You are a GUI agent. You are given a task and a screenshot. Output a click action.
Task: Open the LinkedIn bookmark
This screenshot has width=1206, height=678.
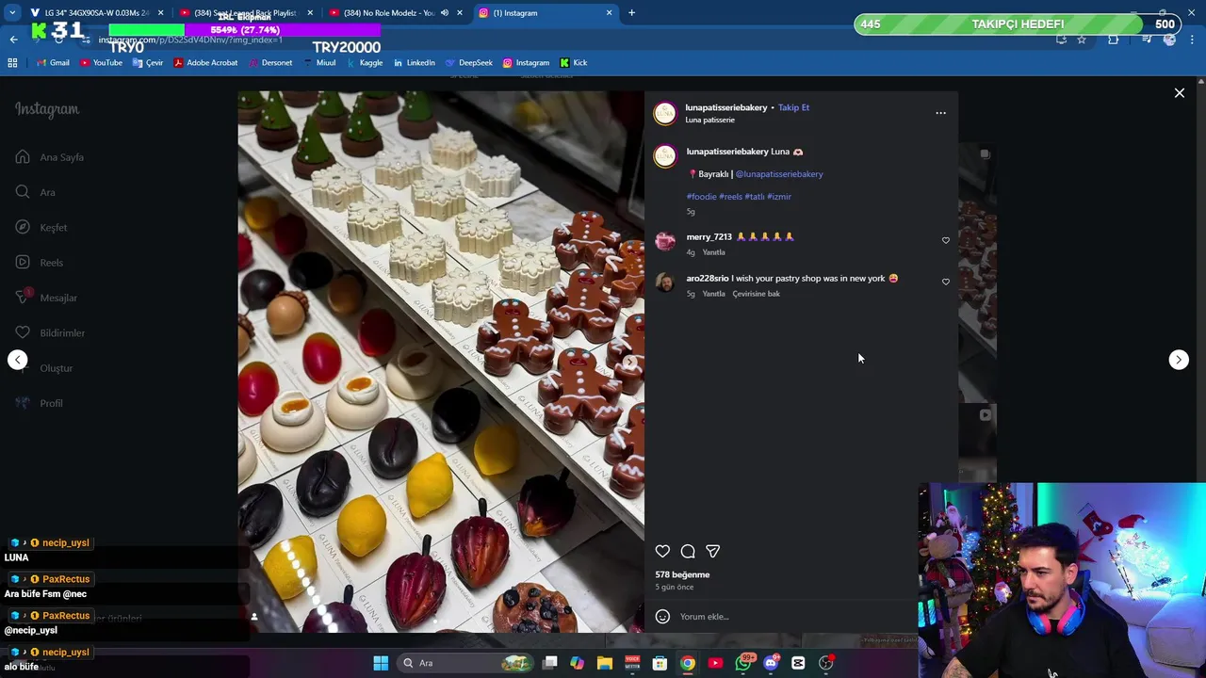pyautogui.click(x=414, y=63)
